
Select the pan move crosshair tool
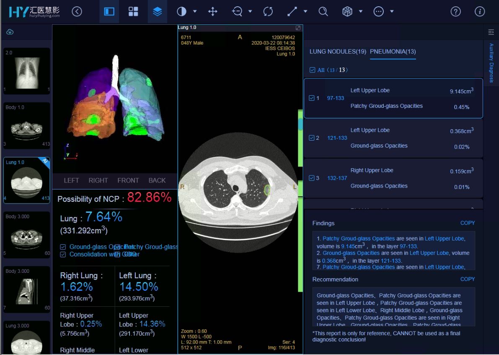(212, 11)
